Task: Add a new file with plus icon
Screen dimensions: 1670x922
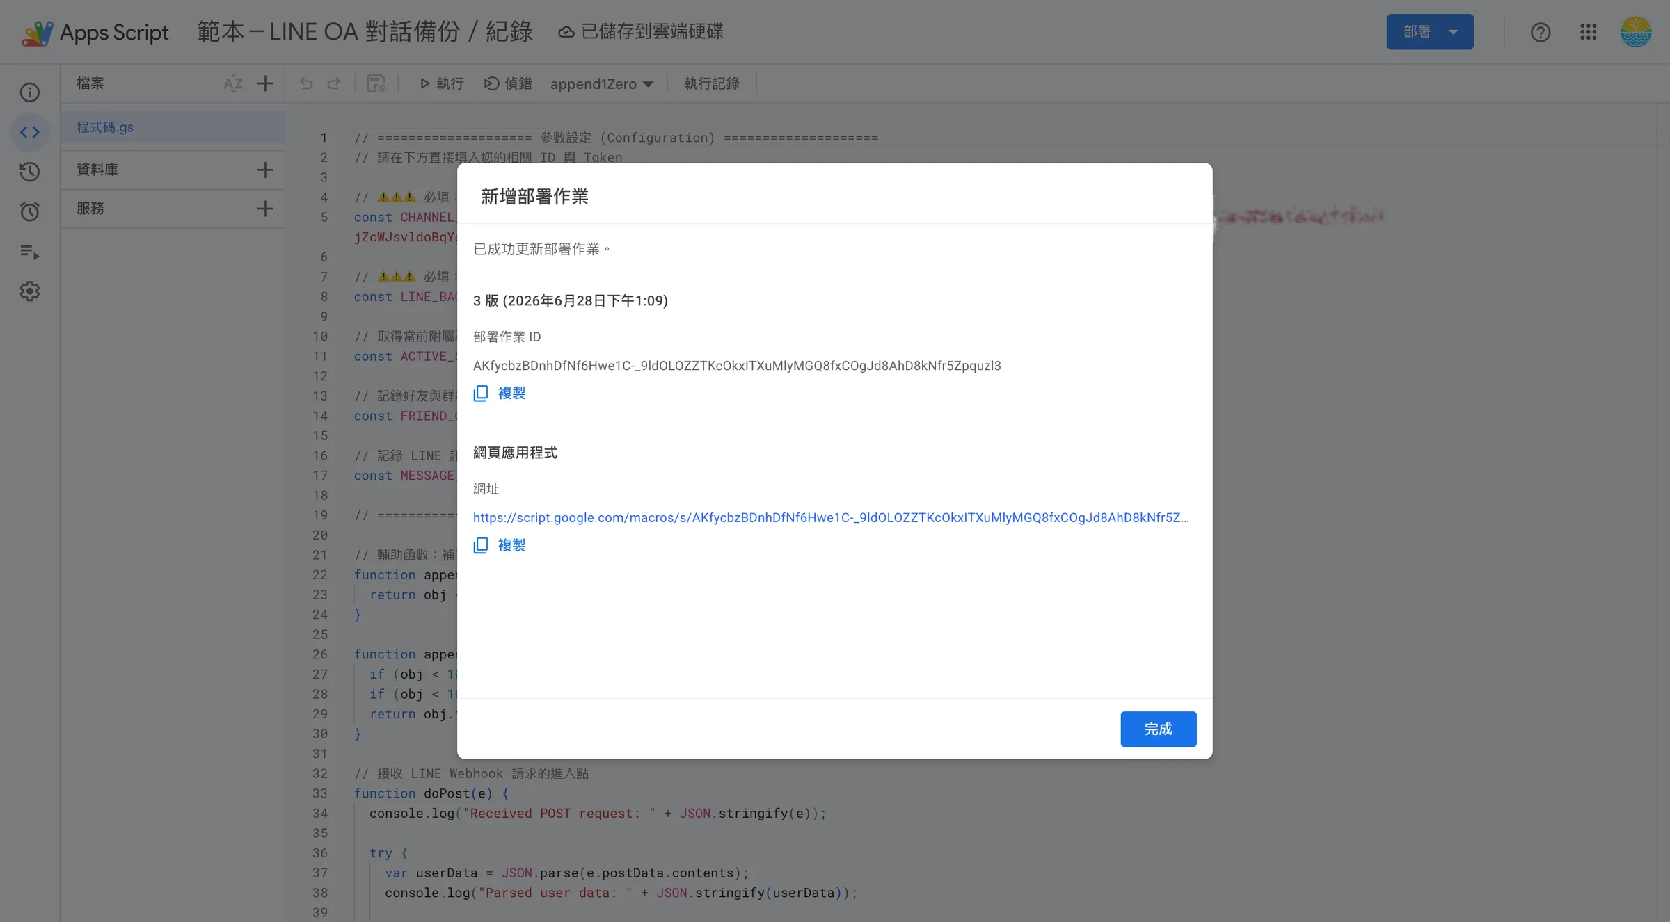Action: coord(265,83)
